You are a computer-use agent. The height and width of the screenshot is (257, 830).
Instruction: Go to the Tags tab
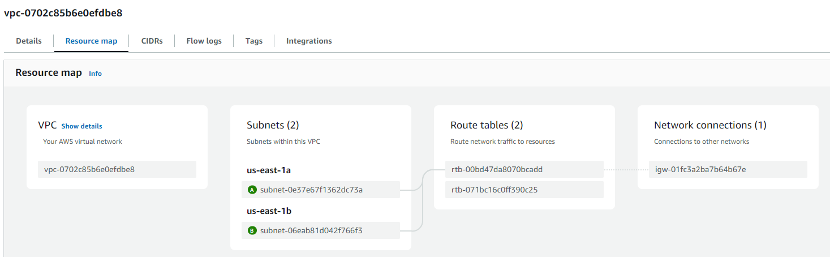254,41
